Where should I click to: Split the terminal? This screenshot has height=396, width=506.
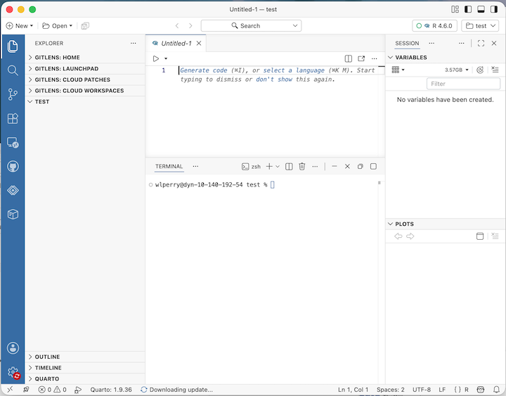click(289, 166)
